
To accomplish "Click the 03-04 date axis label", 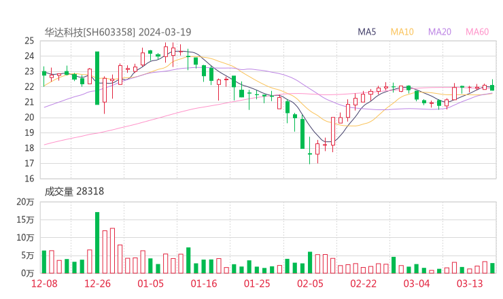I will point(417,283).
